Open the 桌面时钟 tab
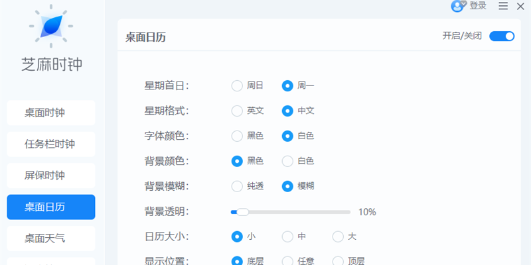The image size is (531, 265). click(x=51, y=113)
